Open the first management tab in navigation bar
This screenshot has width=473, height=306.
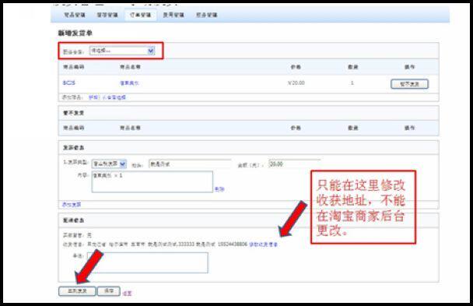point(75,15)
